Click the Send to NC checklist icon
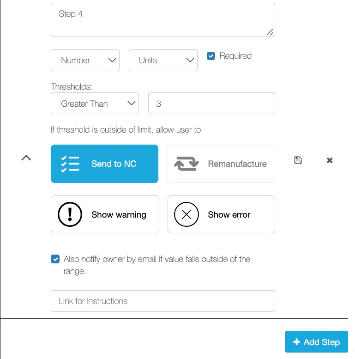This screenshot has width=355, height=359. [x=70, y=164]
